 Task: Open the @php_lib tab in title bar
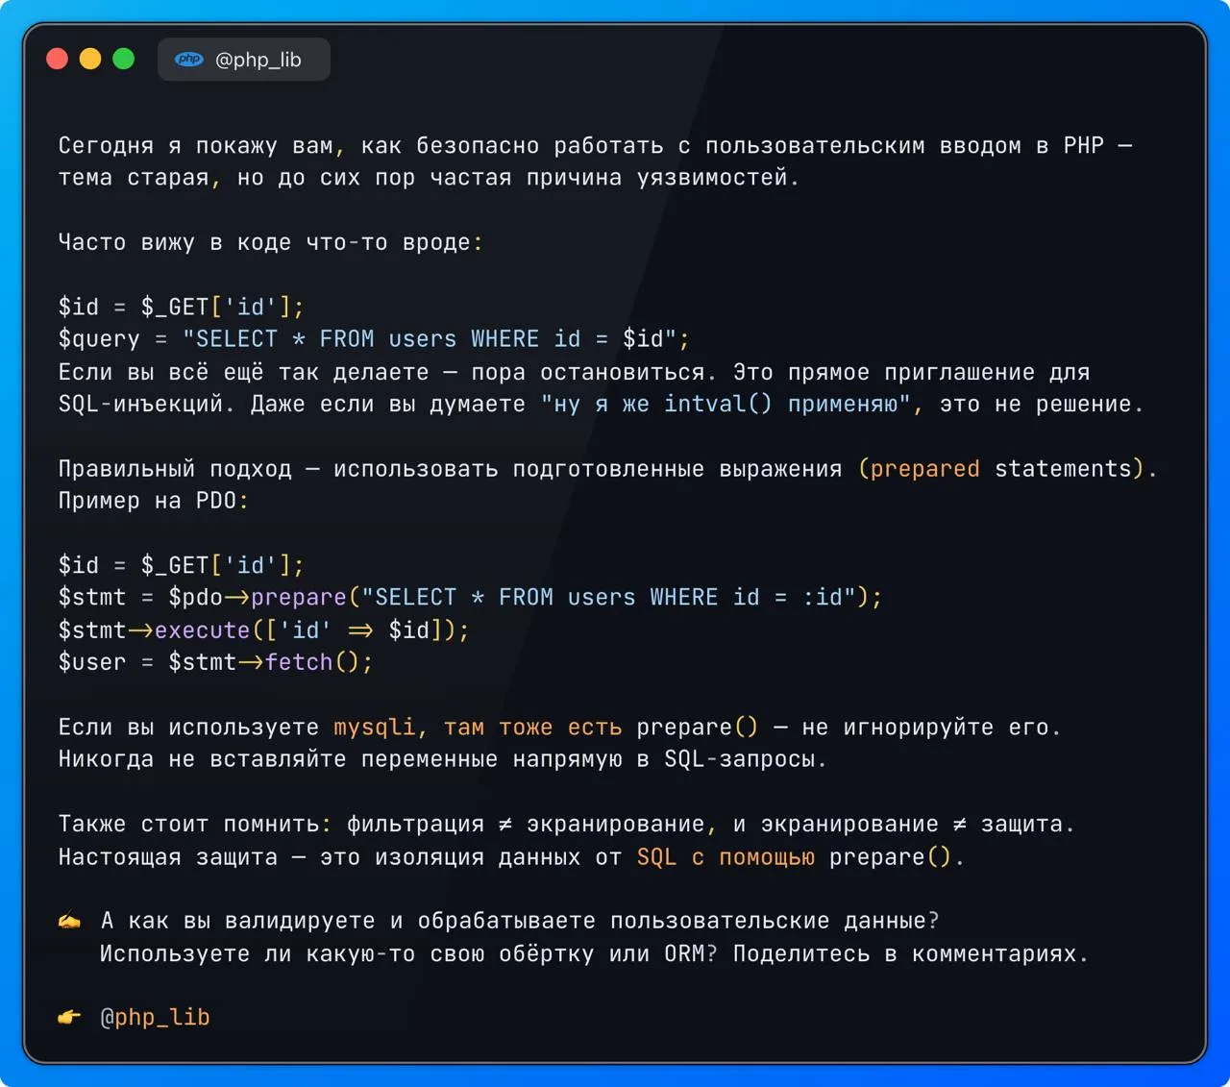coord(244,60)
